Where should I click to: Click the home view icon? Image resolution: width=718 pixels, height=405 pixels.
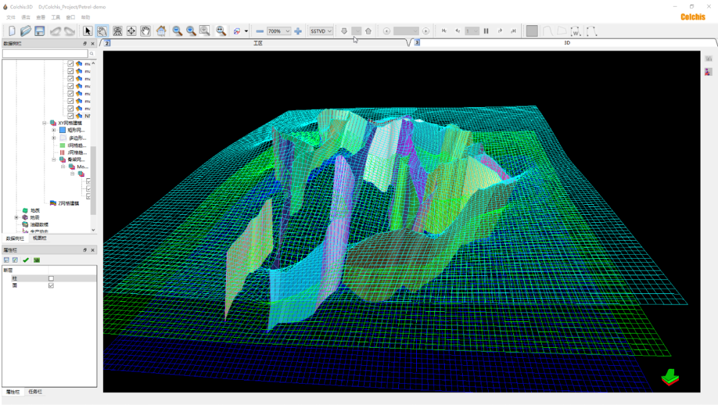tap(161, 31)
